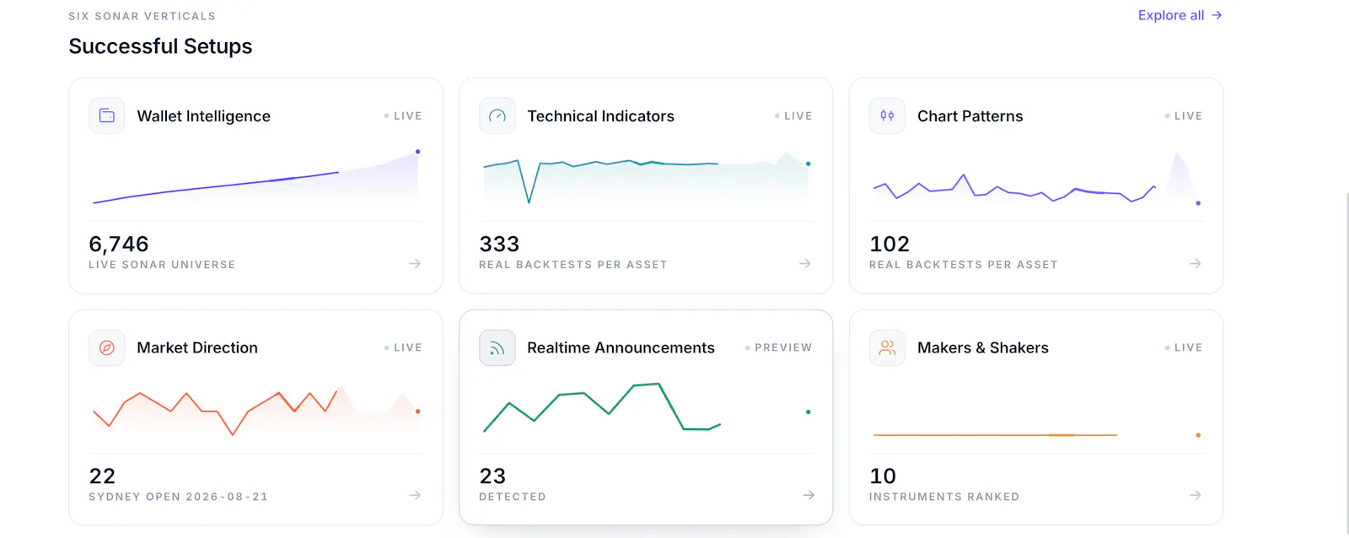Click the Market Direction compass icon
Viewport: 1349px width, 538px height.
pos(107,347)
